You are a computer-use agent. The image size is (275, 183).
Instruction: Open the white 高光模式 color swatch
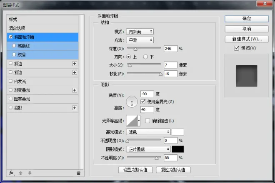pos(178,132)
